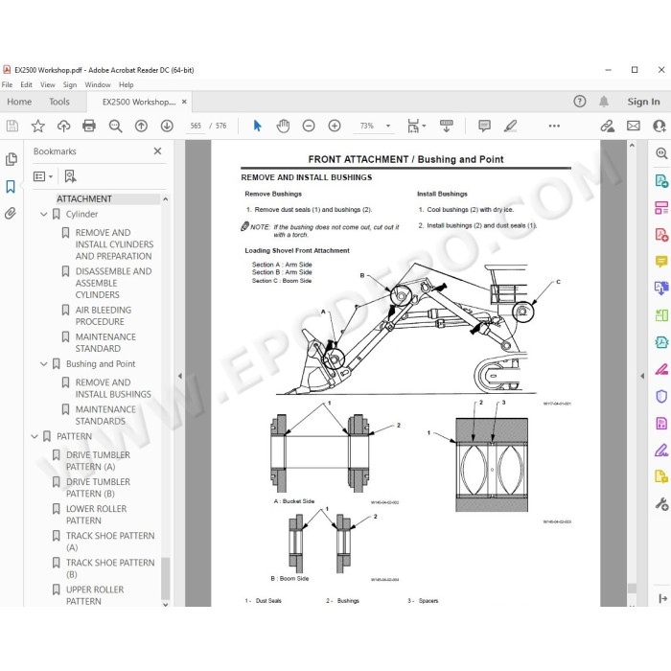Click the upload to cloud icon
Image resolution: width=671 pixels, height=671 pixels.
point(64,126)
